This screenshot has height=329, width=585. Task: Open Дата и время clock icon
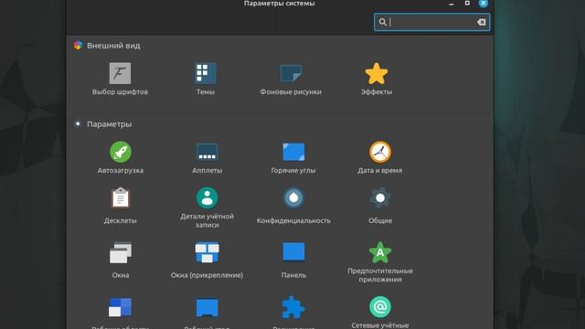(380, 152)
